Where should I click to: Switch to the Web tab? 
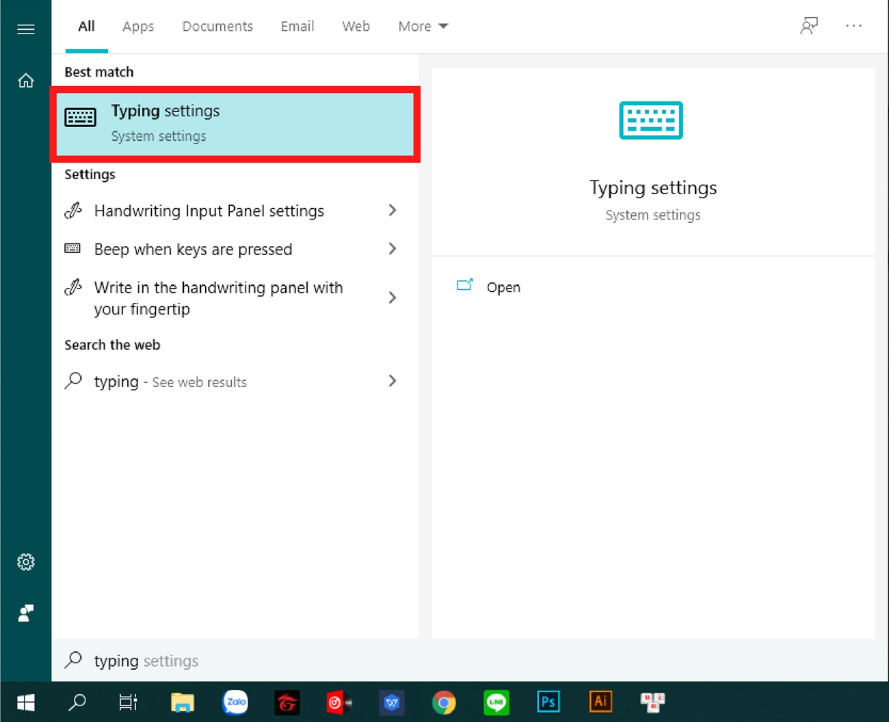[x=356, y=26]
